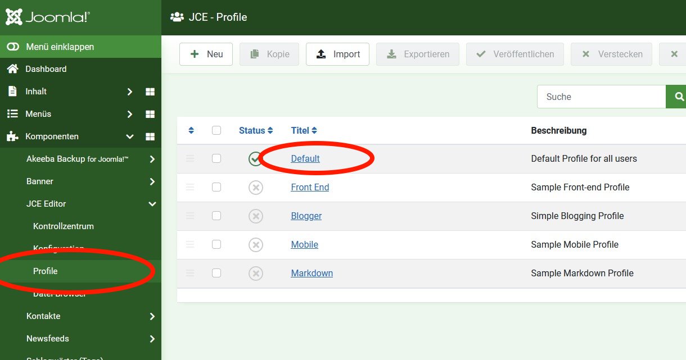Click the Komponenten puzzle icon
Image resolution: width=686 pixels, height=360 pixels.
(12, 136)
